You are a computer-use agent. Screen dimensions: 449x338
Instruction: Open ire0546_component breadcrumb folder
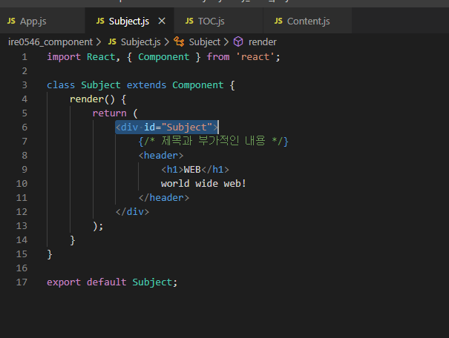tap(50, 42)
